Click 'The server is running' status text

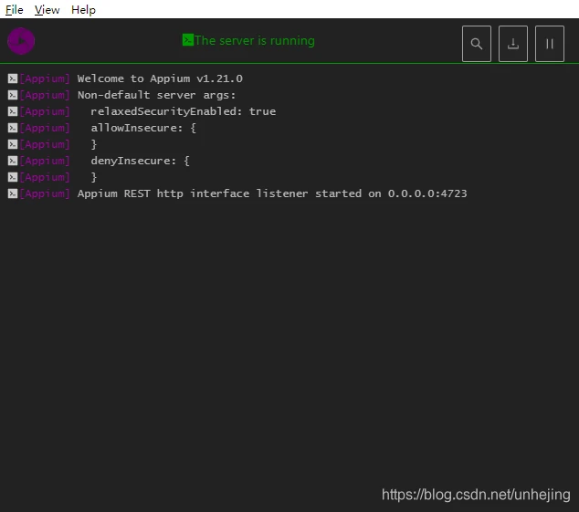(255, 40)
